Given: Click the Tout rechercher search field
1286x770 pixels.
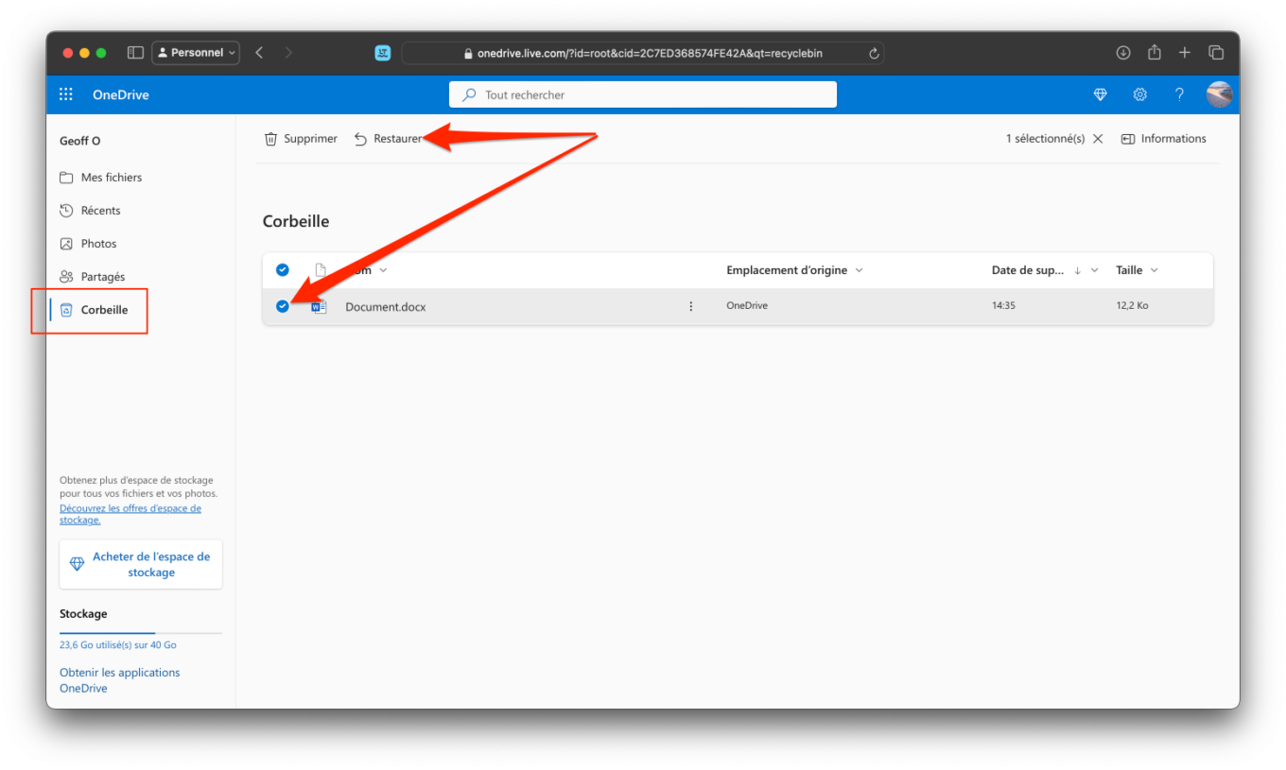Looking at the screenshot, I should pos(643,94).
